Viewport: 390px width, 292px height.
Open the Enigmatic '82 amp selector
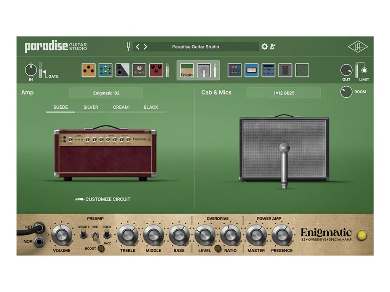point(106,93)
